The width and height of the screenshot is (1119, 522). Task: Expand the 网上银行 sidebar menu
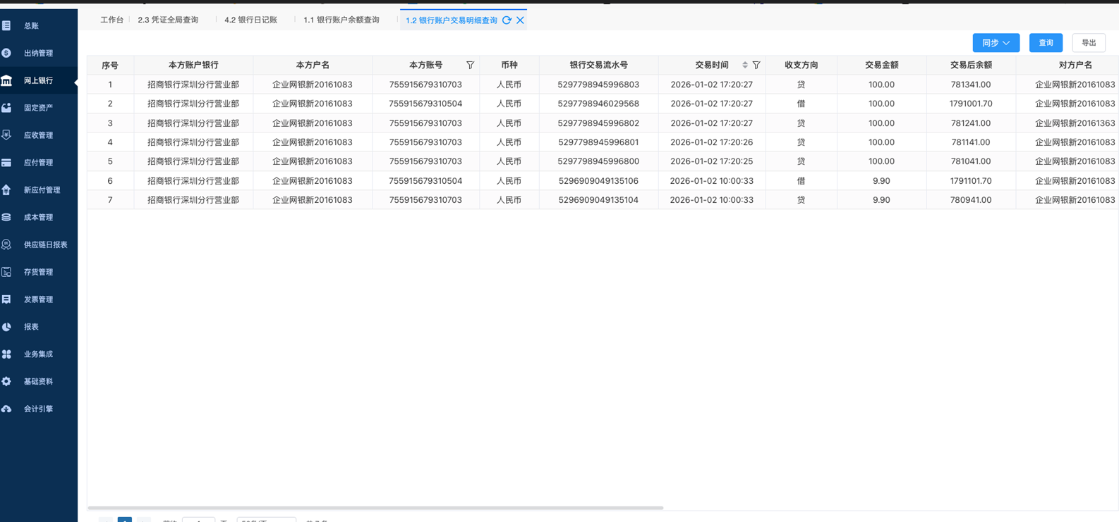pyautogui.click(x=38, y=80)
